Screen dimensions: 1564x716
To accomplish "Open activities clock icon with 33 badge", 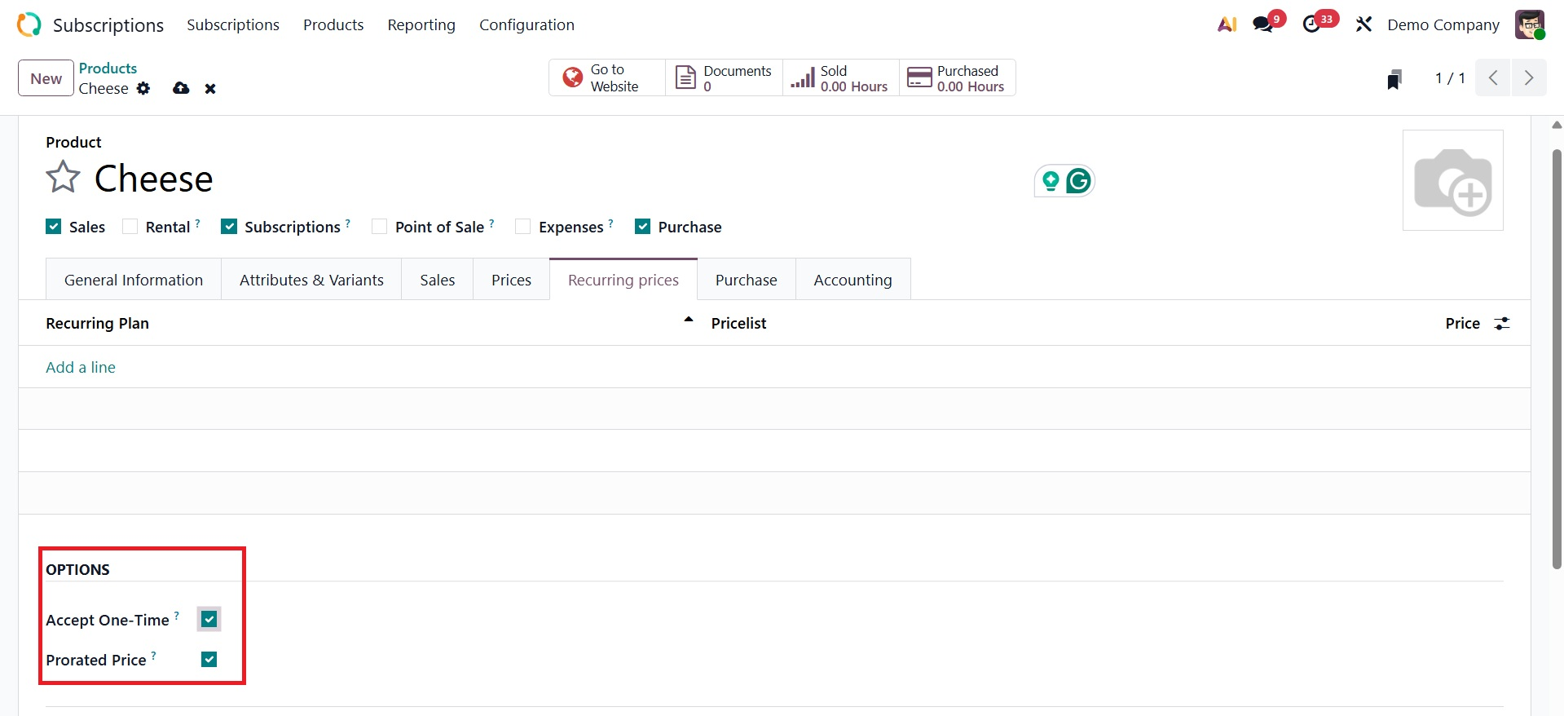I will pyautogui.click(x=1312, y=24).
